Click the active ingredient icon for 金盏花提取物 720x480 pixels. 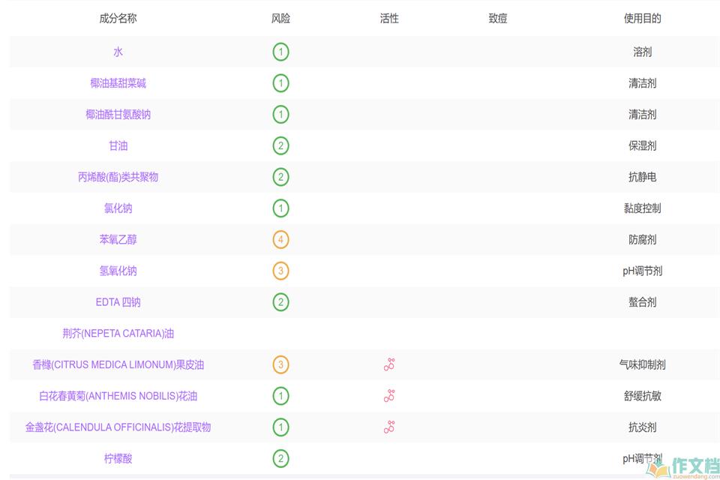[389, 427]
